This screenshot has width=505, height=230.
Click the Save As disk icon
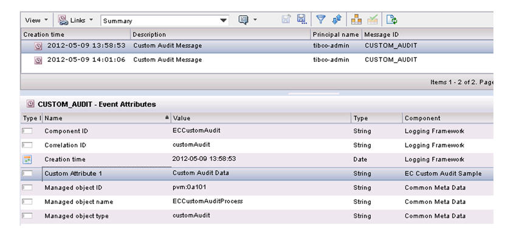(x=302, y=19)
